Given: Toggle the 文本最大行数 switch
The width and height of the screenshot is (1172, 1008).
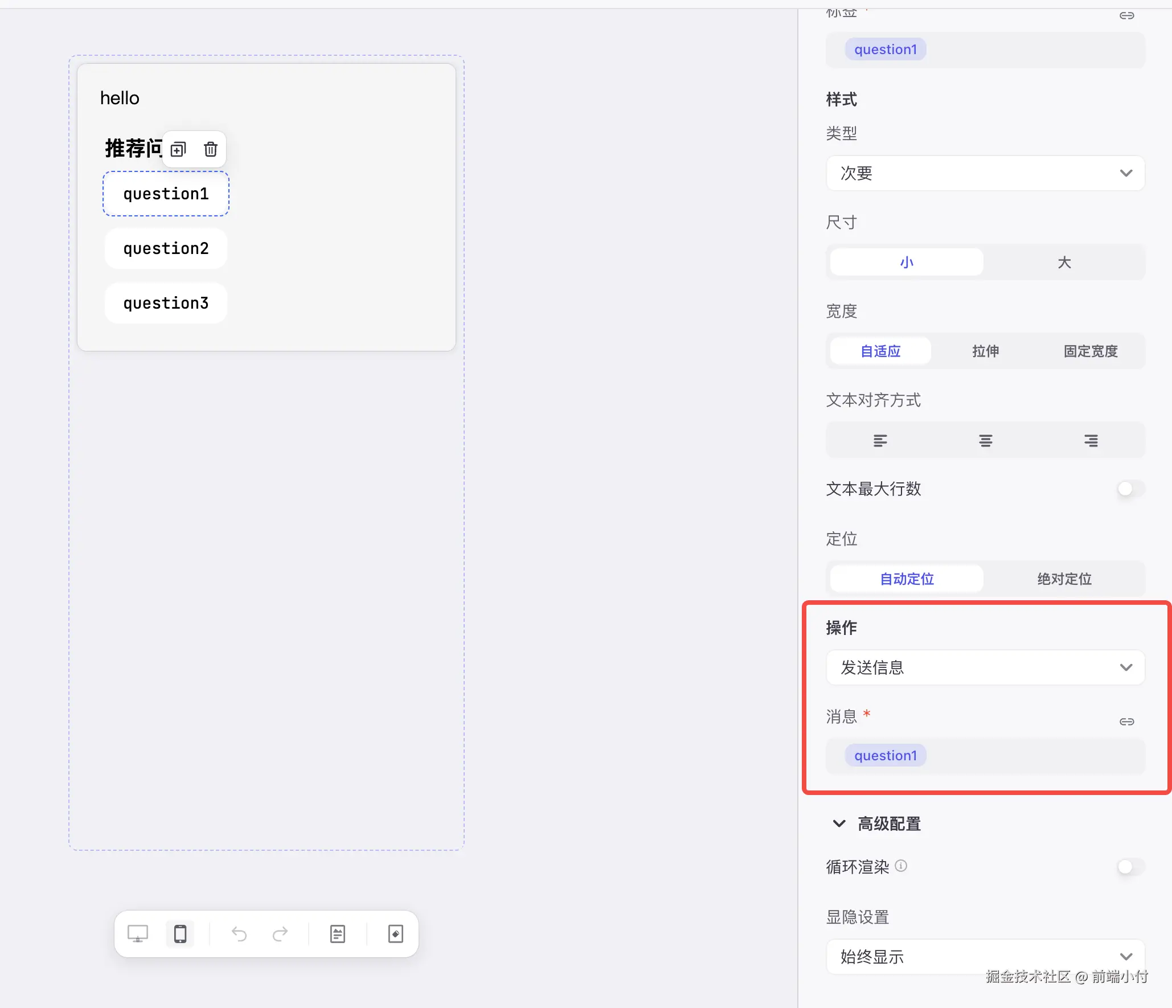Looking at the screenshot, I should point(1130,489).
